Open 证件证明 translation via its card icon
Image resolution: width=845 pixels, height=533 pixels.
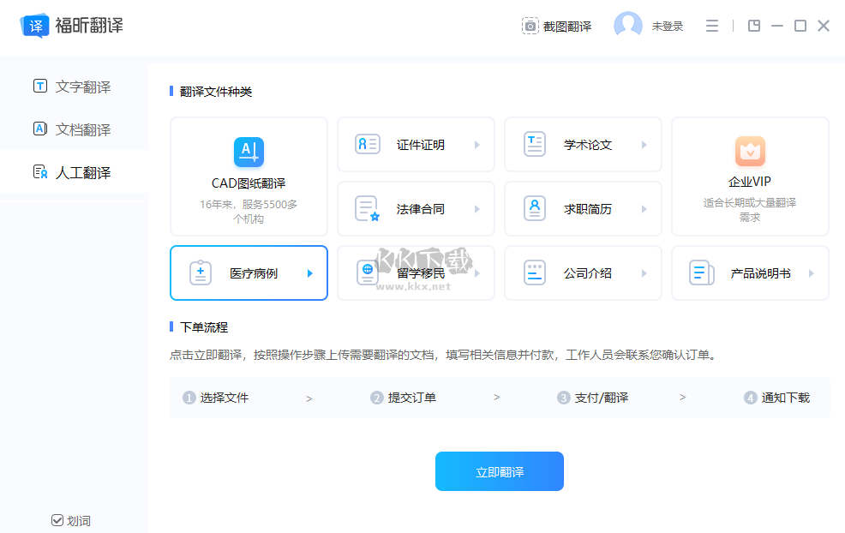(367, 144)
